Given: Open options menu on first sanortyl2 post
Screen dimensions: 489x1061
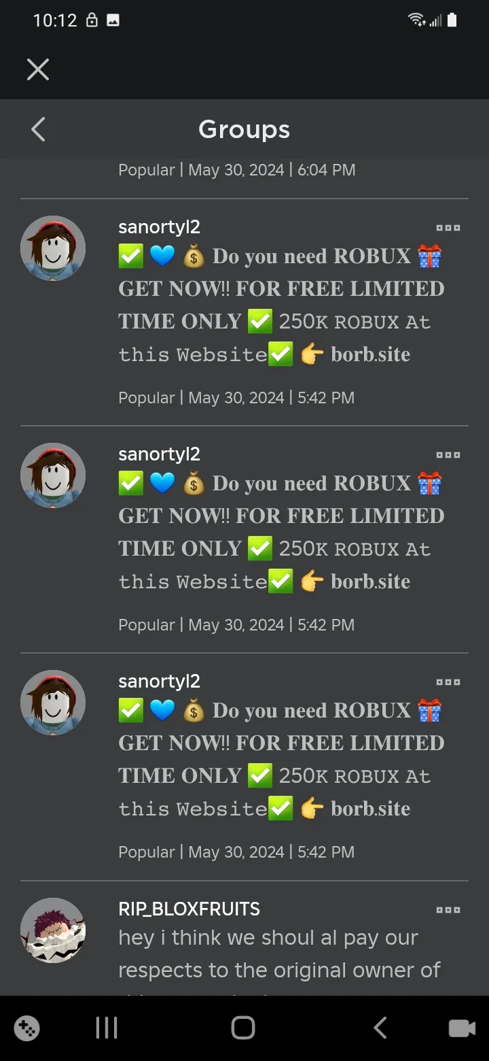Looking at the screenshot, I should pos(448,228).
